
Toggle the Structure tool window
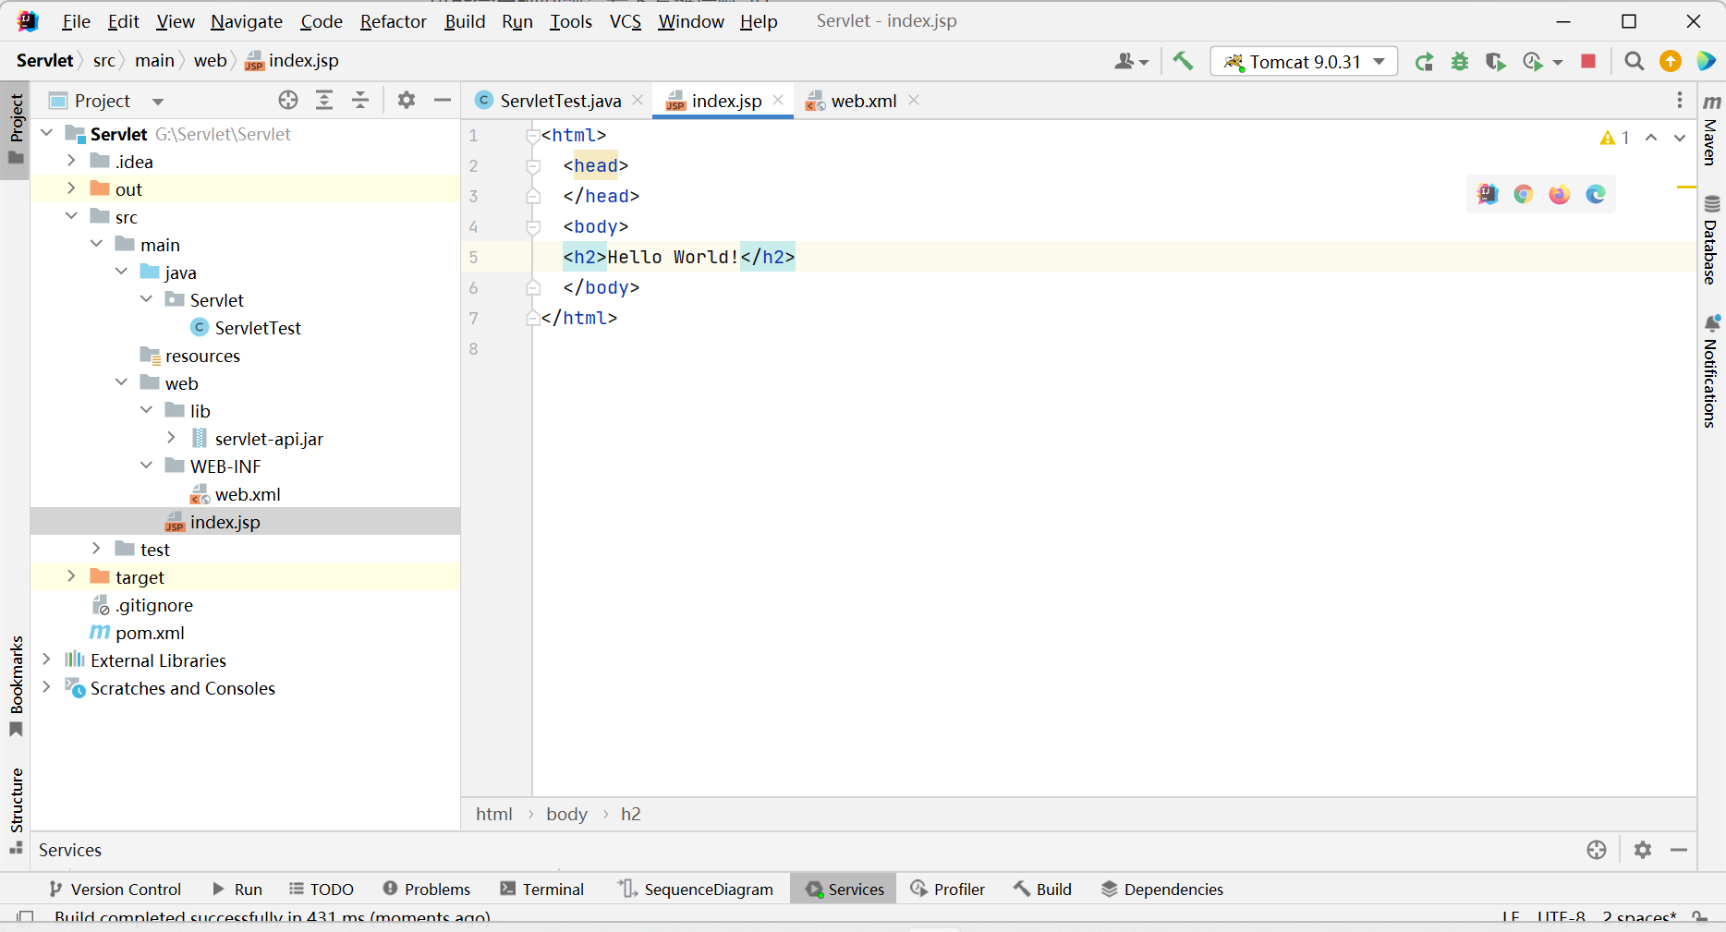pos(16,810)
